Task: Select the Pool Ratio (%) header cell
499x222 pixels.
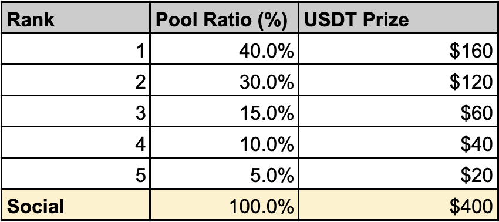Action: tap(224, 18)
